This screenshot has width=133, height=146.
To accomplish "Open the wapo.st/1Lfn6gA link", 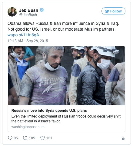I will point(23,35).
